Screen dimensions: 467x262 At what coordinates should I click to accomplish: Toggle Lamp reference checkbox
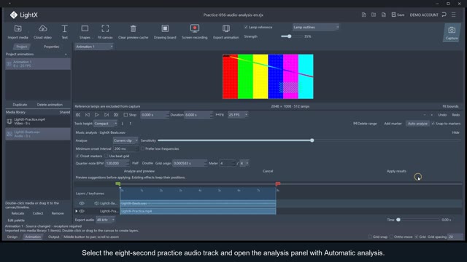246,27
